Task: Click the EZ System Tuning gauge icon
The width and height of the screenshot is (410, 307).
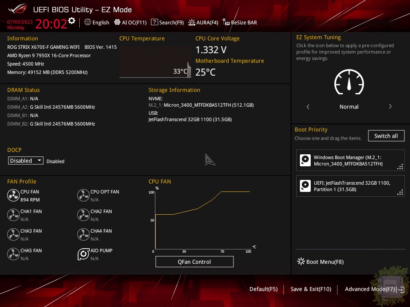Action: pyautogui.click(x=349, y=84)
